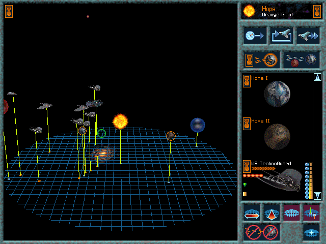Click the Hope star icon in header

click(x=249, y=11)
